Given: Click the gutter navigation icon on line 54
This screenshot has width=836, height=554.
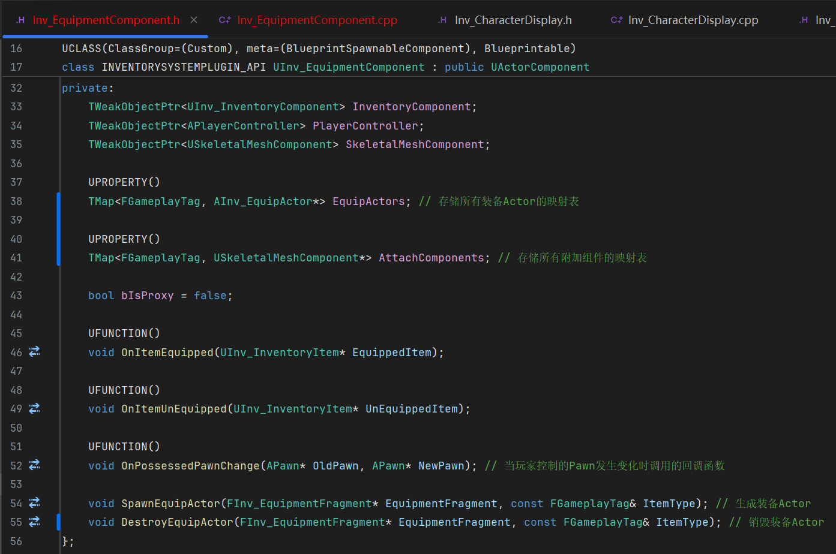Looking at the screenshot, I should coord(35,503).
